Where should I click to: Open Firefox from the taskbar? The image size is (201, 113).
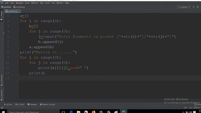(94, 112)
